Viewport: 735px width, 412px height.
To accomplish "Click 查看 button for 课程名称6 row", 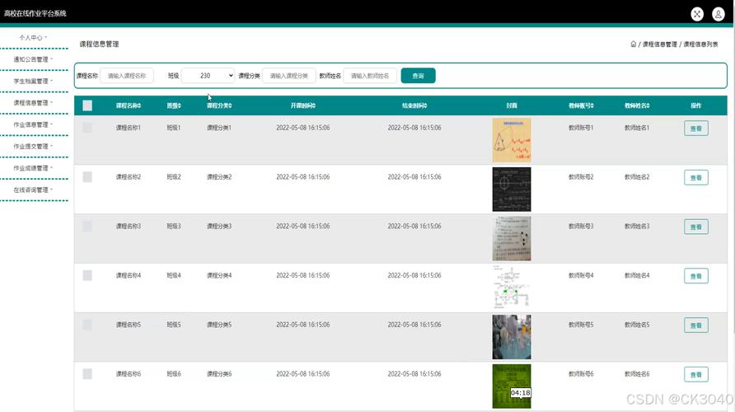I will coord(696,374).
